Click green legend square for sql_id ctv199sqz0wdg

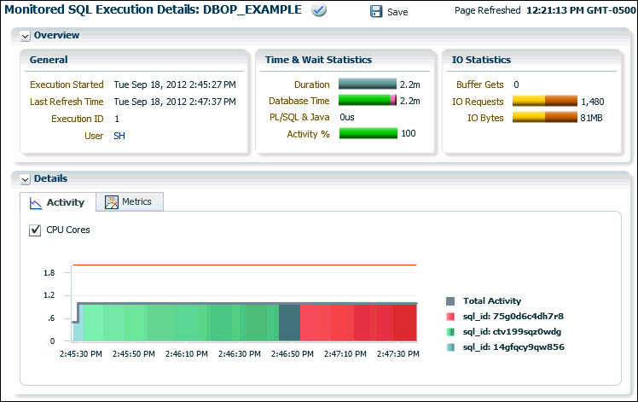[x=450, y=332]
